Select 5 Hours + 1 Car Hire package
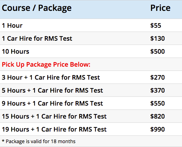The image size is (182, 147). tap(53, 91)
